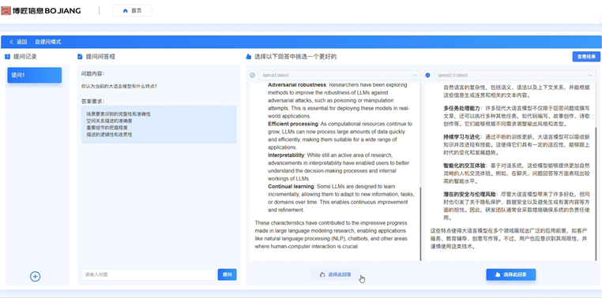
Task: Click the 提问记录 panel icon
Action: point(7,57)
